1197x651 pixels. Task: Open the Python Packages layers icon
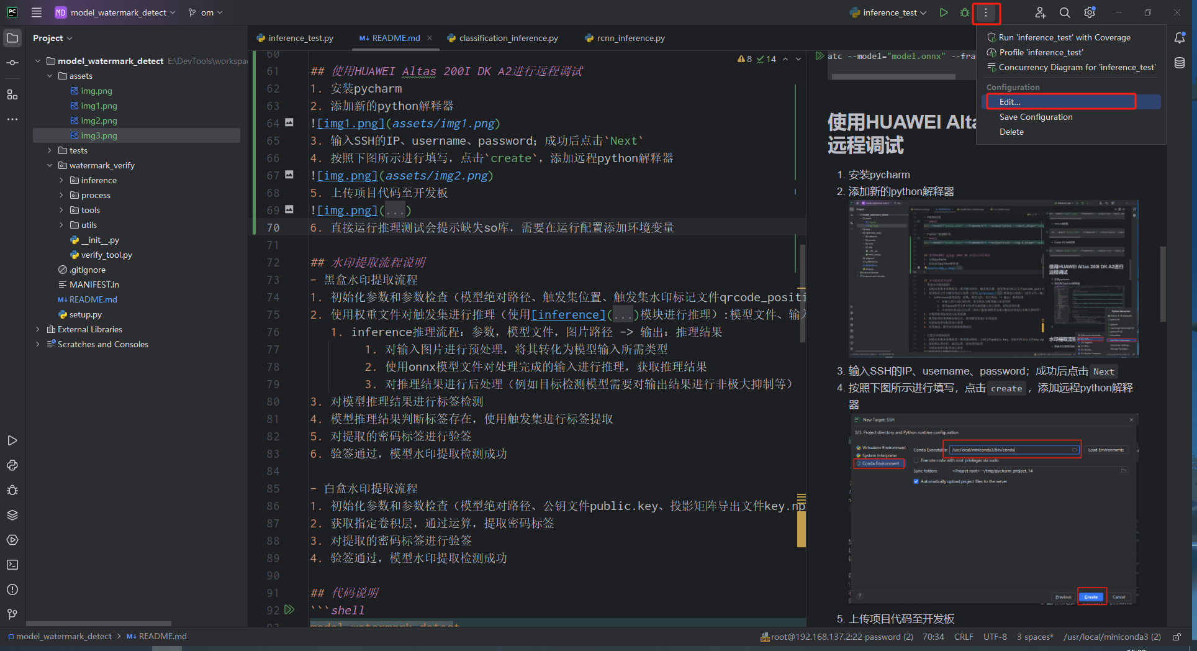pos(12,515)
